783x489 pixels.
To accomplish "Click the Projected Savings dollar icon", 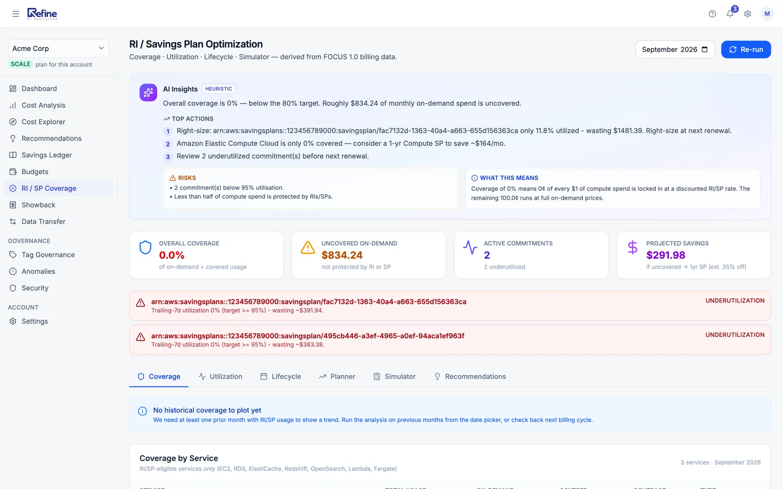I will pos(632,247).
